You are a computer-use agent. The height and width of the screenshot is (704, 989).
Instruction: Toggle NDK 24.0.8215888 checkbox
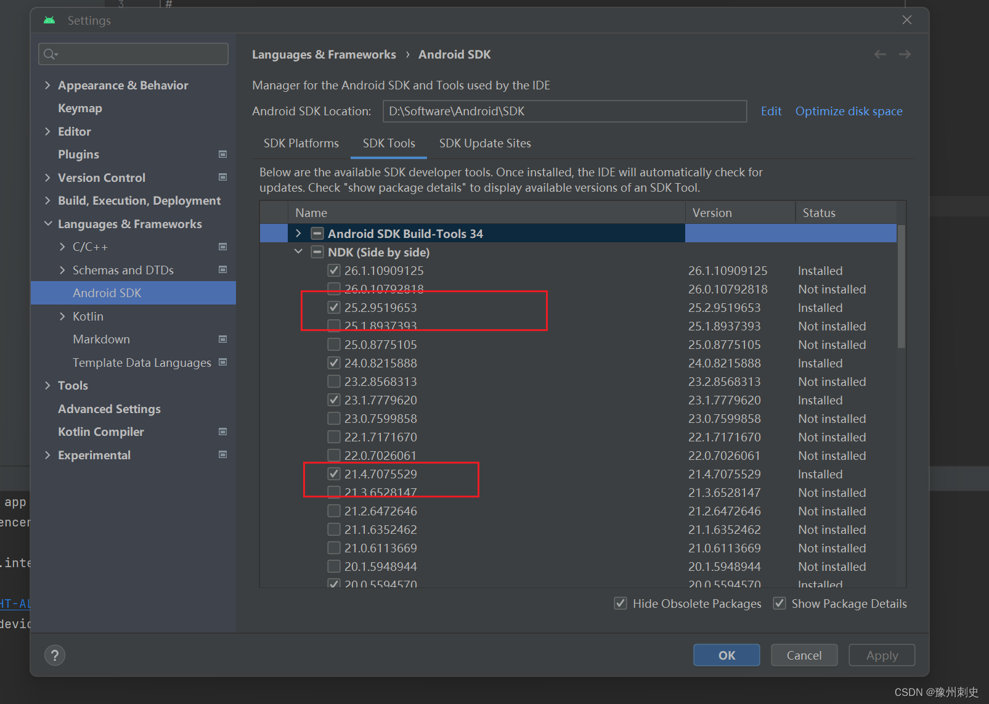334,362
